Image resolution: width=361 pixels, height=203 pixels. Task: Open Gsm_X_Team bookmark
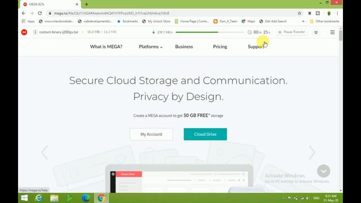225,21
